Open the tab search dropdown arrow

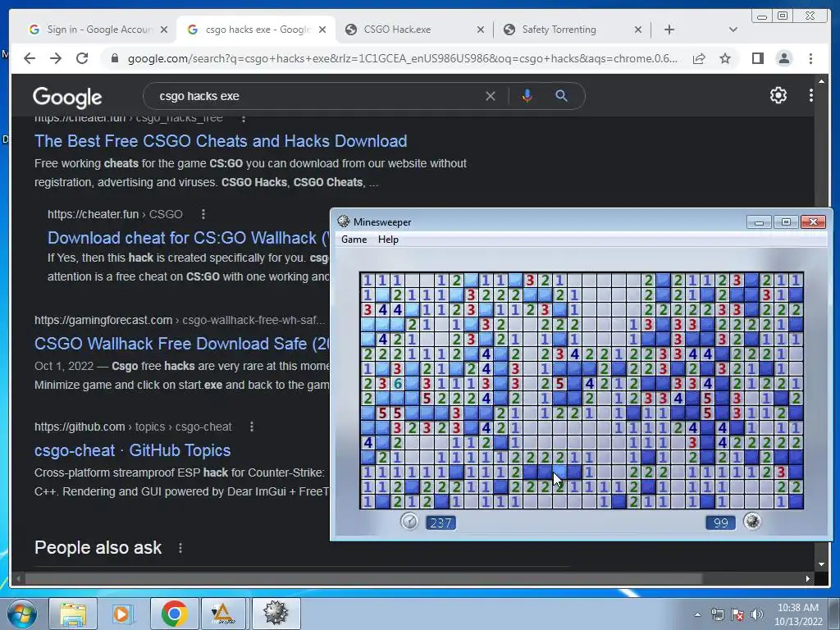point(733,30)
